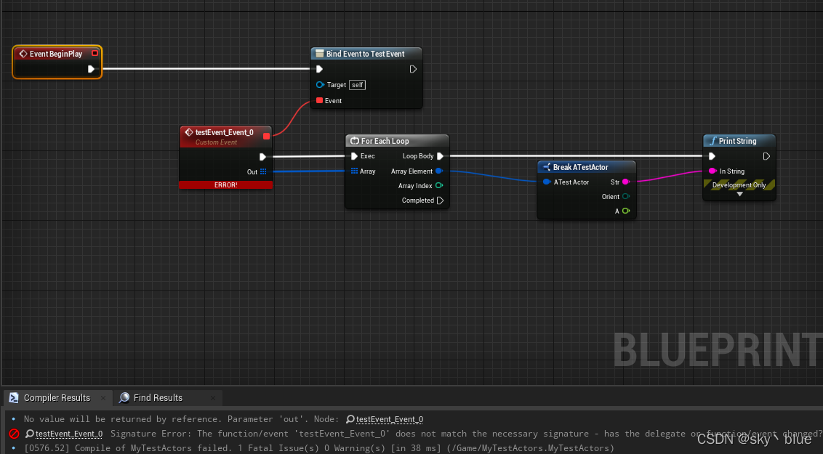Image resolution: width=823 pixels, height=454 pixels.
Task: Click red error icon in compiler results
Action: (14, 434)
